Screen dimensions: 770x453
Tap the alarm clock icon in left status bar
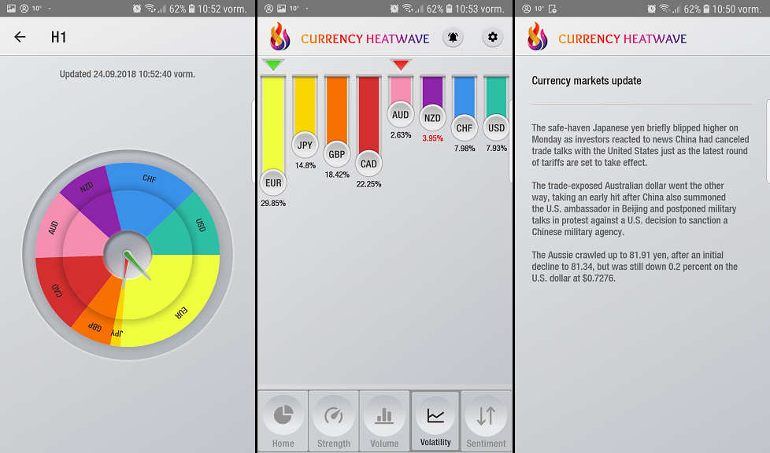click(x=137, y=9)
